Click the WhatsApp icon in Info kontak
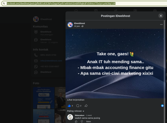 tap(36, 67)
